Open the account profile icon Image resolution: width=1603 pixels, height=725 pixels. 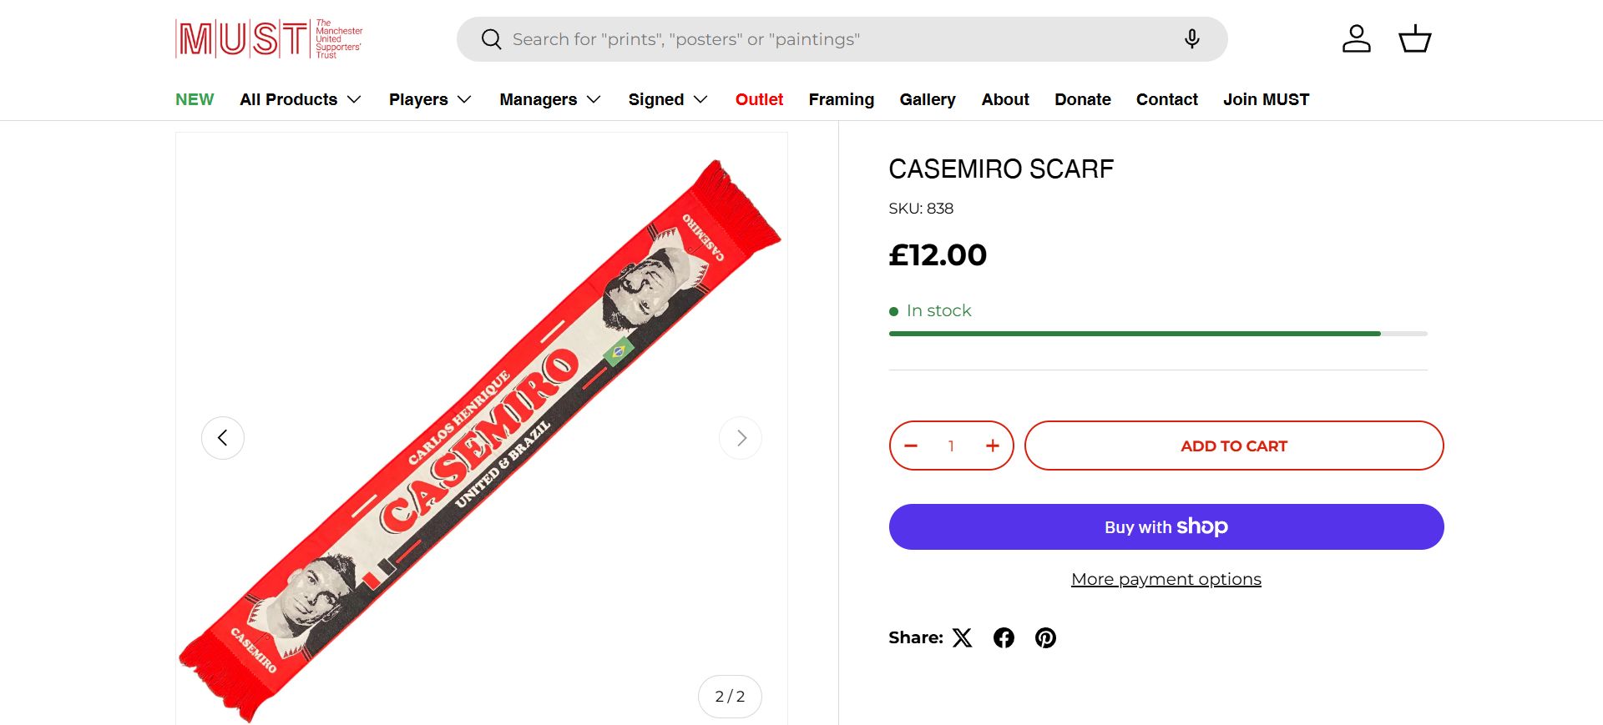(x=1356, y=39)
